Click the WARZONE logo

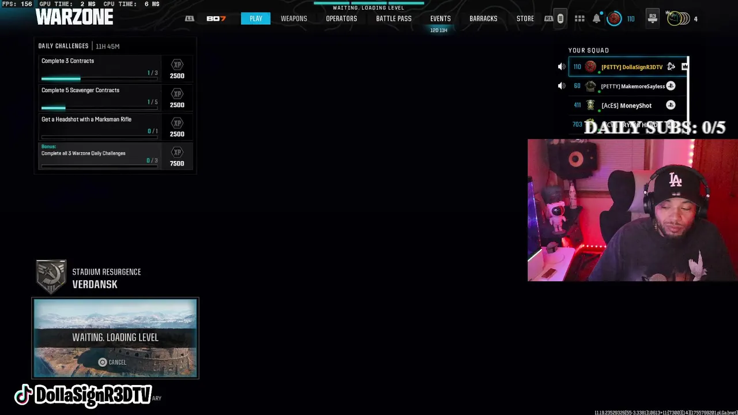(x=74, y=17)
